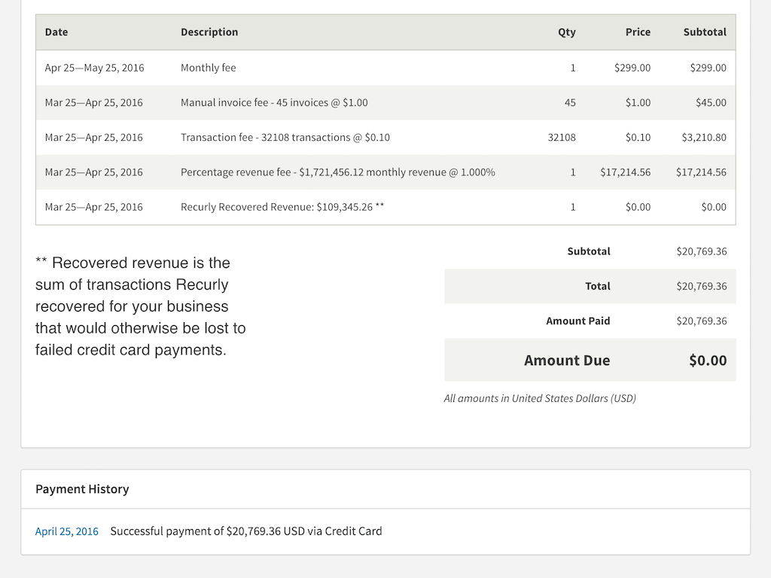Click the Amount Due label

coord(567,360)
